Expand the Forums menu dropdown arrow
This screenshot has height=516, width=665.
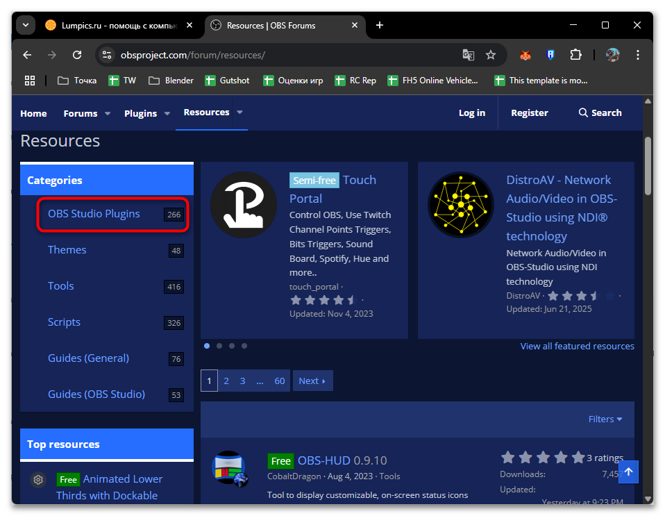point(108,113)
